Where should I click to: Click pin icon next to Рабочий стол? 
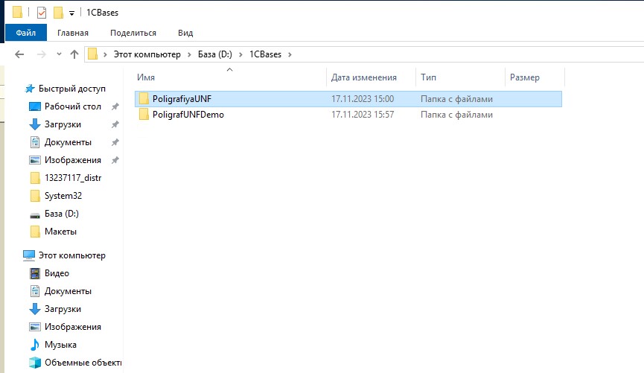[x=115, y=106]
